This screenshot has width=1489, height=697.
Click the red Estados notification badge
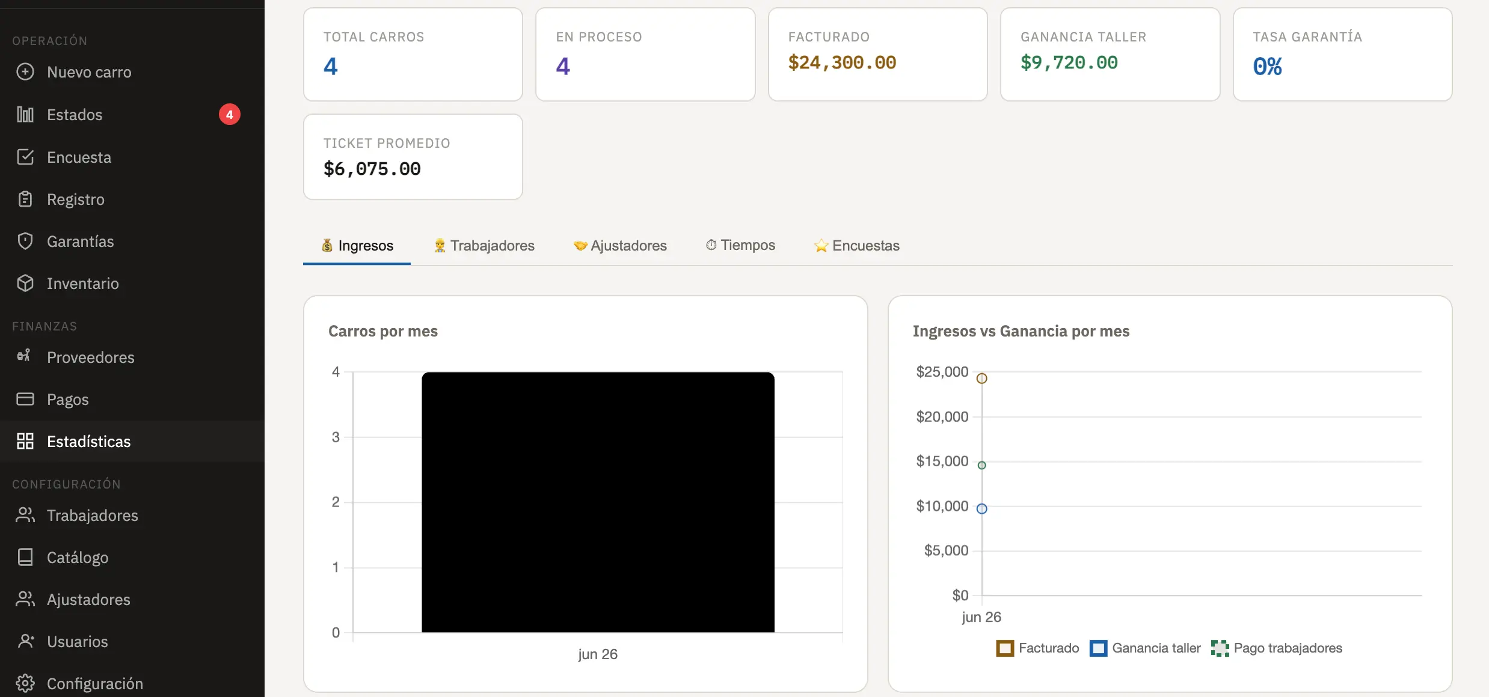coord(229,114)
